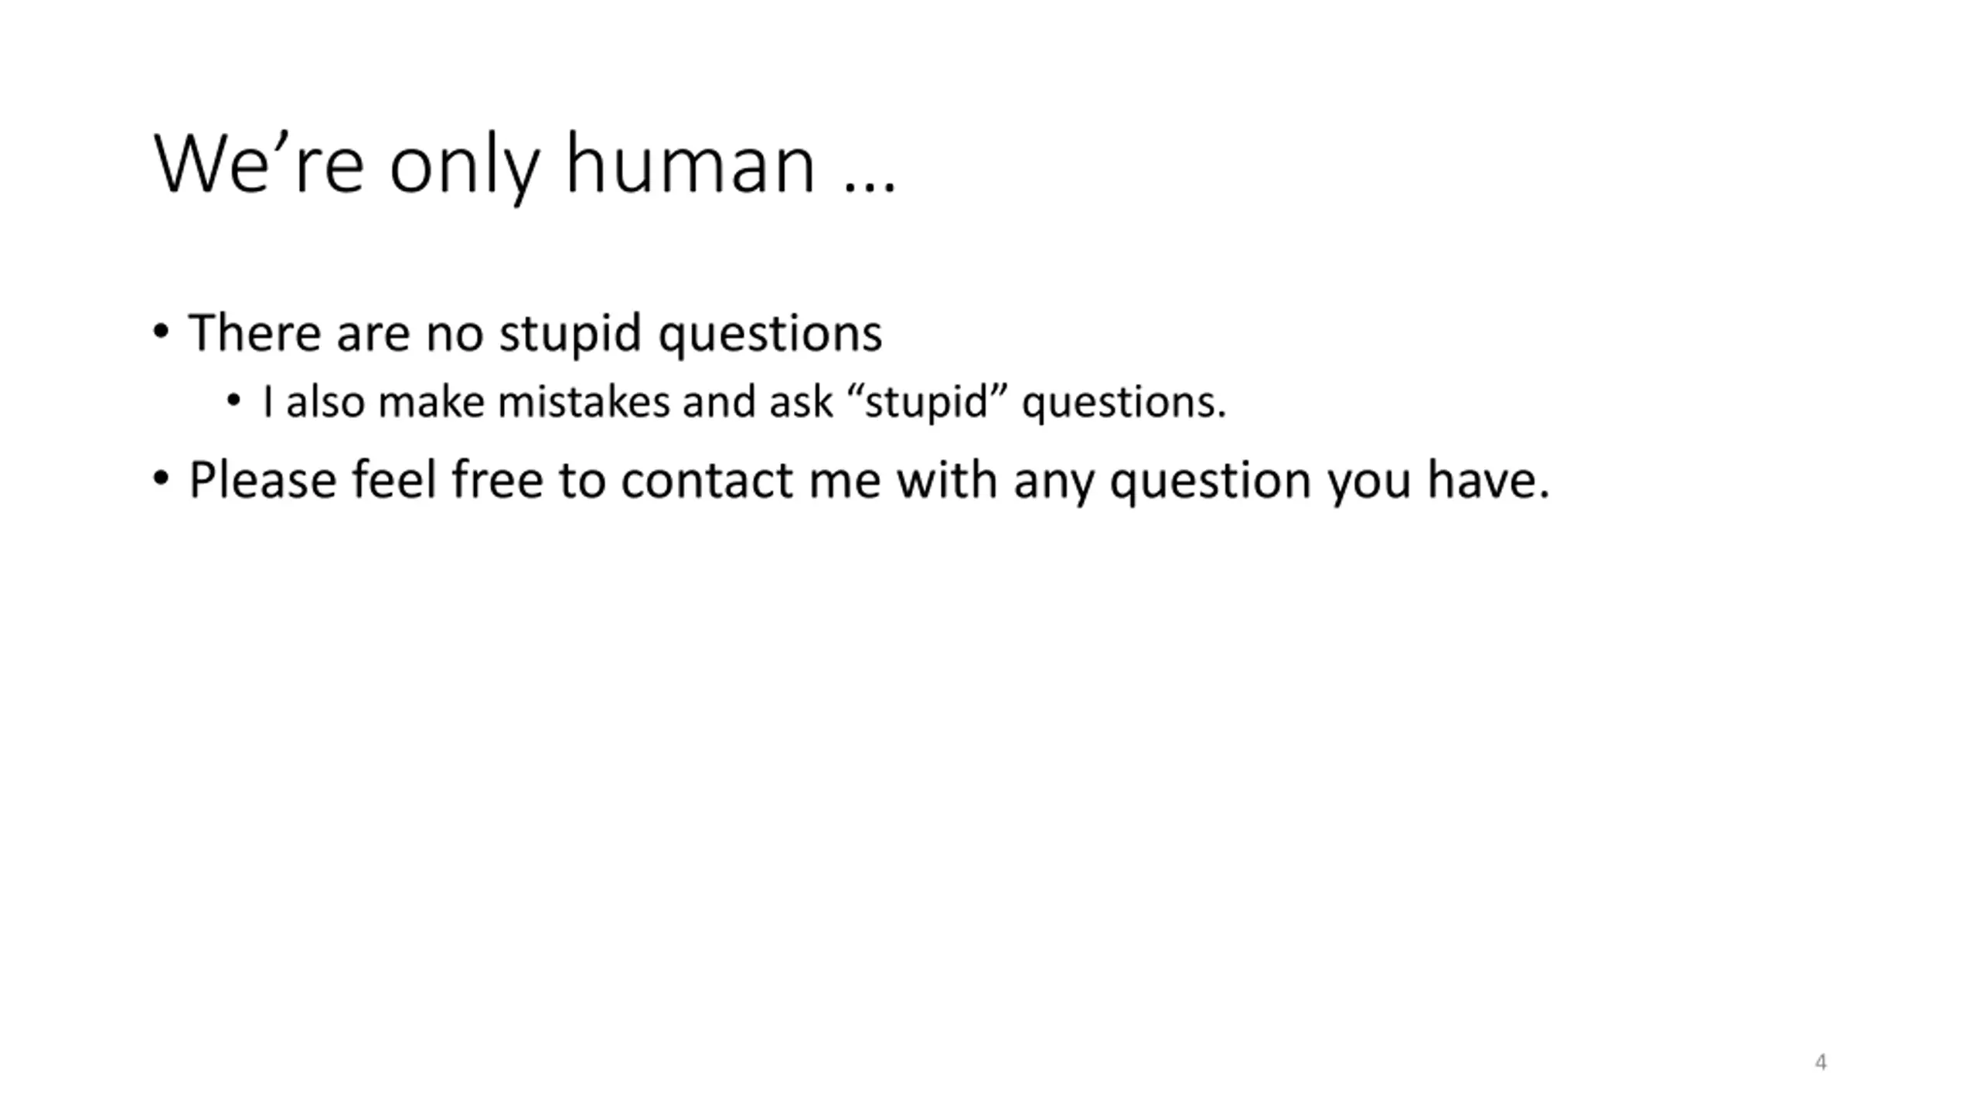
Task: Click the word "human" in the title
Action: coord(690,164)
